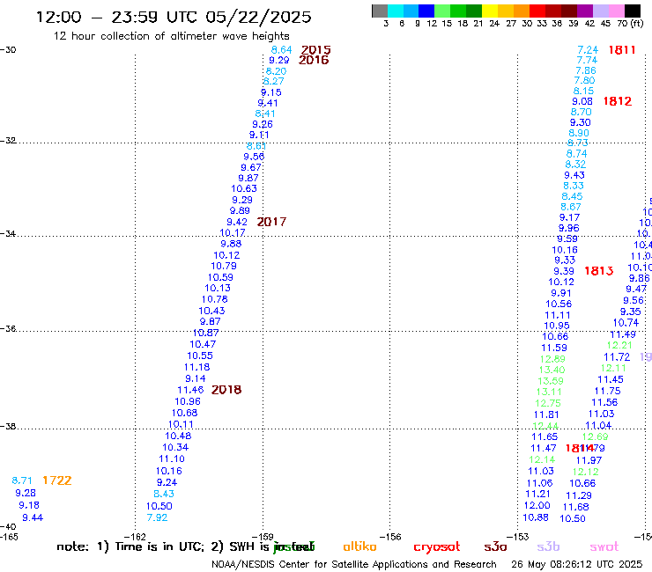Select the purple 42 ft legend swatch
Viewport: 652px width, 572px height.
pyautogui.click(x=585, y=11)
